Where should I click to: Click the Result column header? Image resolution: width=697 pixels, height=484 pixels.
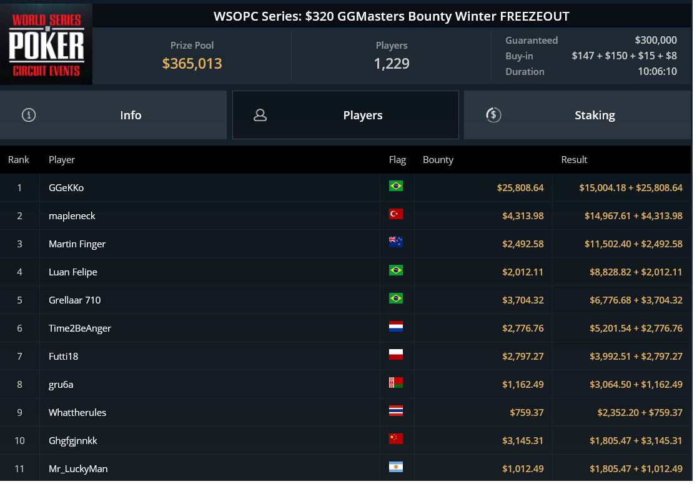point(574,159)
